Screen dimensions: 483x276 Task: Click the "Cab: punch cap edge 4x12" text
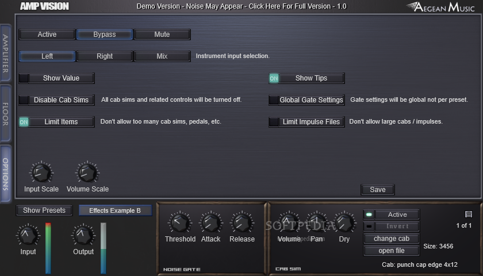(420, 264)
